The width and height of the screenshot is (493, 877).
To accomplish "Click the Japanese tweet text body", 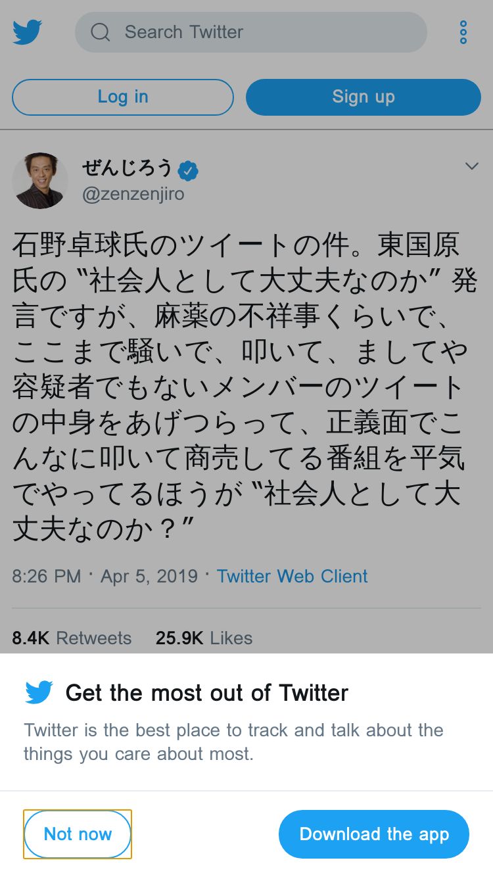I will (243, 388).
